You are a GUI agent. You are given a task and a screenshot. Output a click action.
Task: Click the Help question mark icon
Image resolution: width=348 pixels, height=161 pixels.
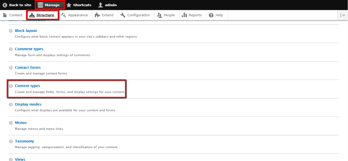211,15
